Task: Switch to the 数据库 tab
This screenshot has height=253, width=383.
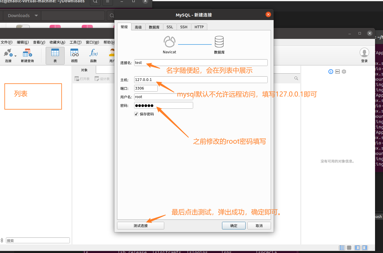Action: (154, 27)
